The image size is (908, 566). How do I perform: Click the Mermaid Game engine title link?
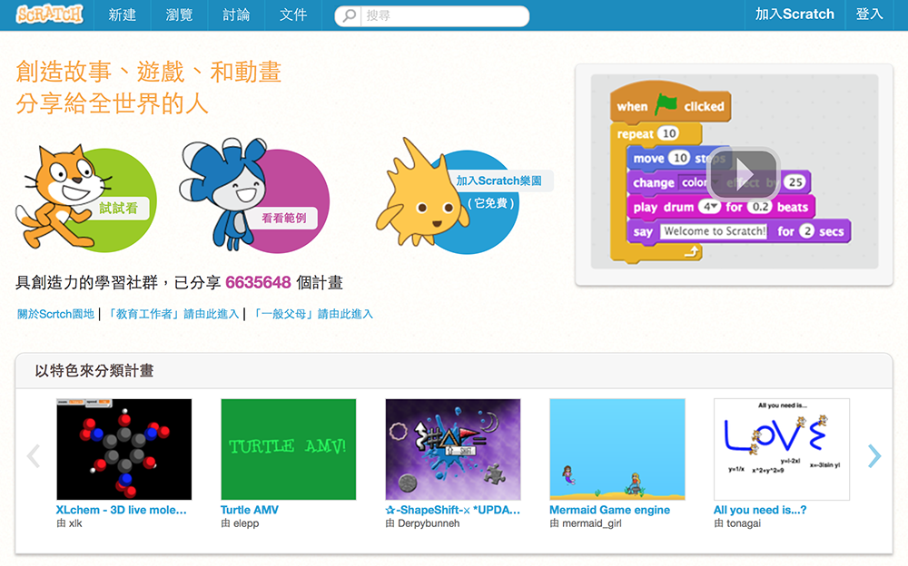(x=610, y=510)
